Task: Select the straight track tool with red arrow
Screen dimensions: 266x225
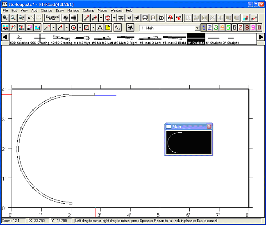Action: click(x=86, y=18)
